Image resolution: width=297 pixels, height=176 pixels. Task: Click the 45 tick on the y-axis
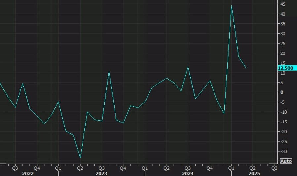(283, 4)
